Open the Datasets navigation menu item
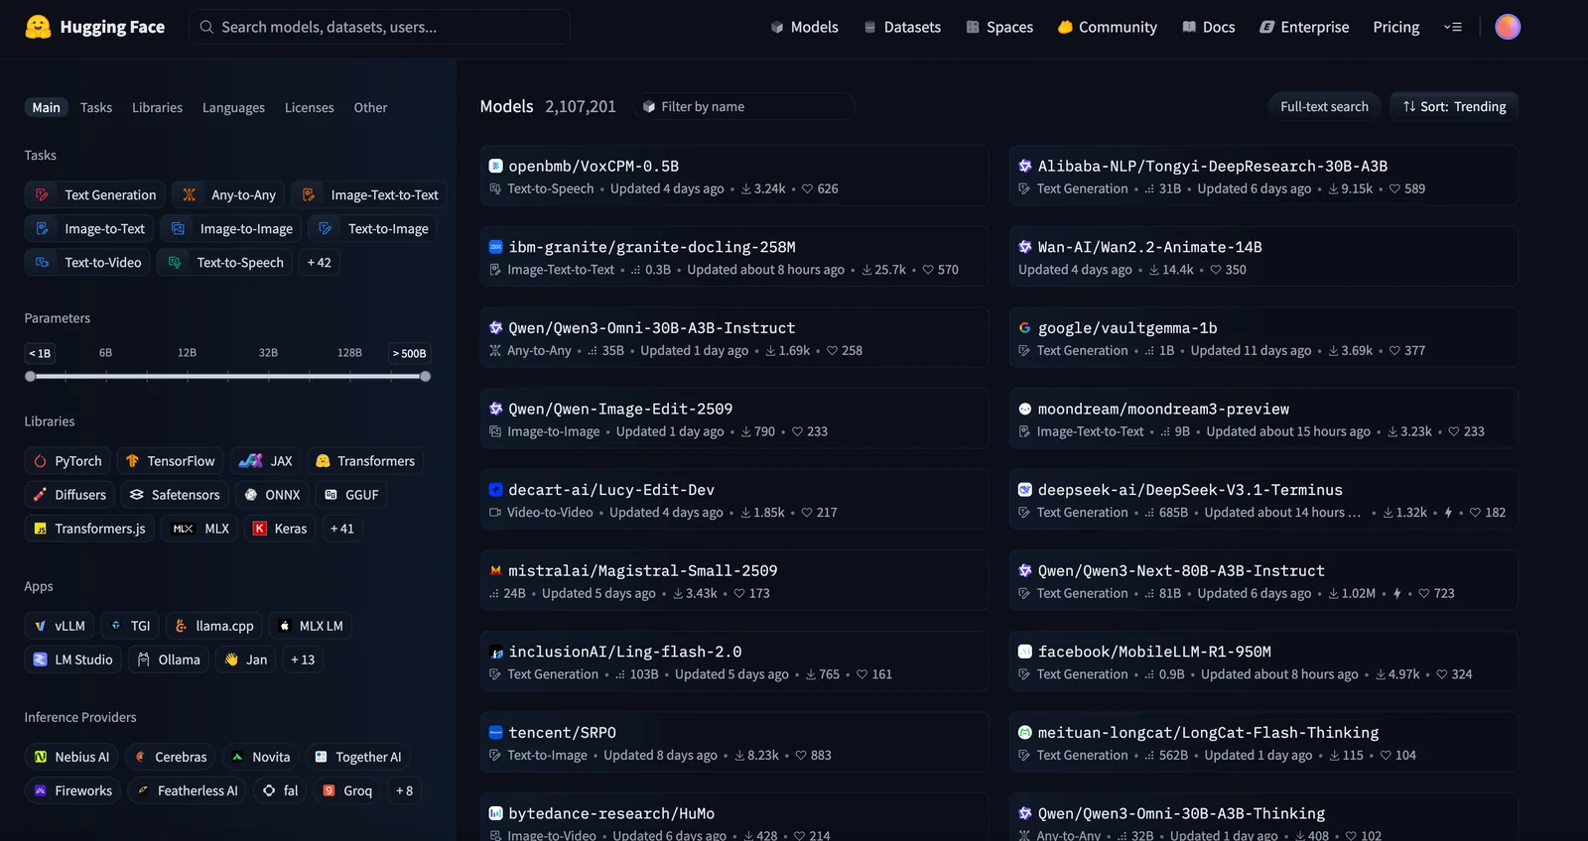 901,28
